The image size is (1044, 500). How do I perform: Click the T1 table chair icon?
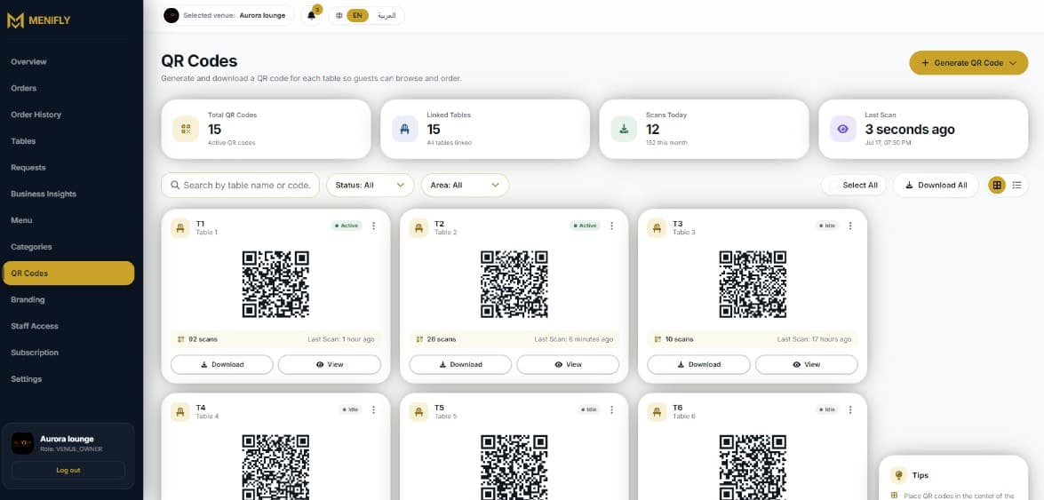point(179,228)
